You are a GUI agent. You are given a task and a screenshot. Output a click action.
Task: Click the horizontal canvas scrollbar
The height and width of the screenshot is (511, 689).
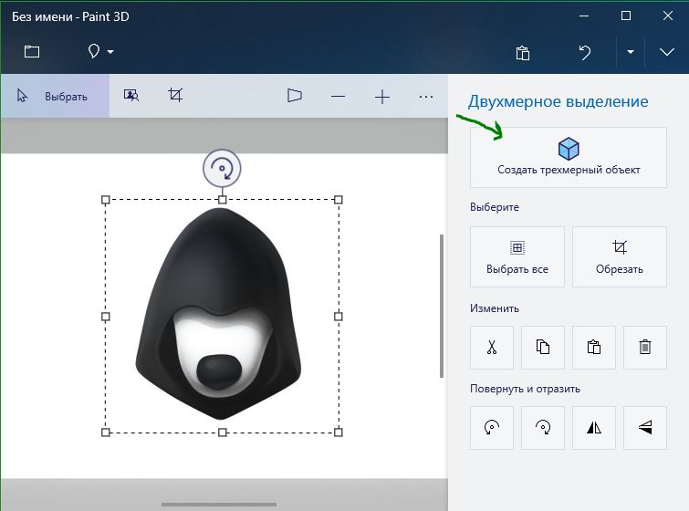tap(219, 505)
